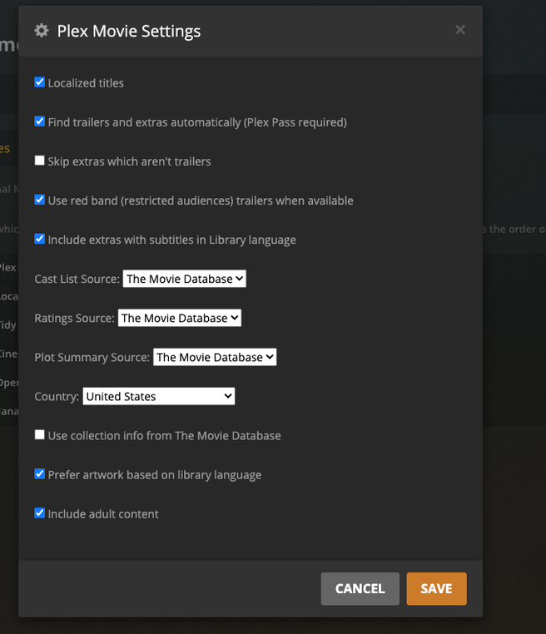Open the Plot Summary Source dropdown
The height and width of the screenshot is (634, 546).
click(215, 358)
